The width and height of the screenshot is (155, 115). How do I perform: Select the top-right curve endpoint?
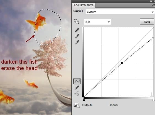click(153, 38)
